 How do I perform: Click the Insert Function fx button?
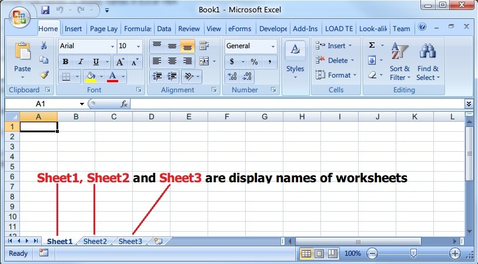[124, 104]
